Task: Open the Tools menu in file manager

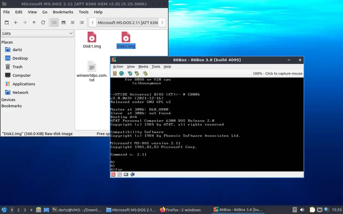Action: click(x=84, y=12)
